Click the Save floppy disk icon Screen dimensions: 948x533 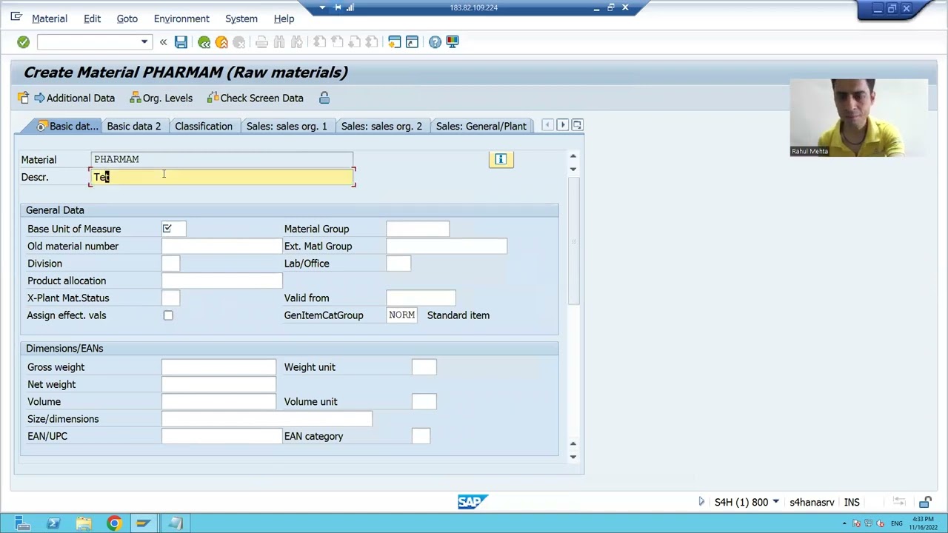181,42
